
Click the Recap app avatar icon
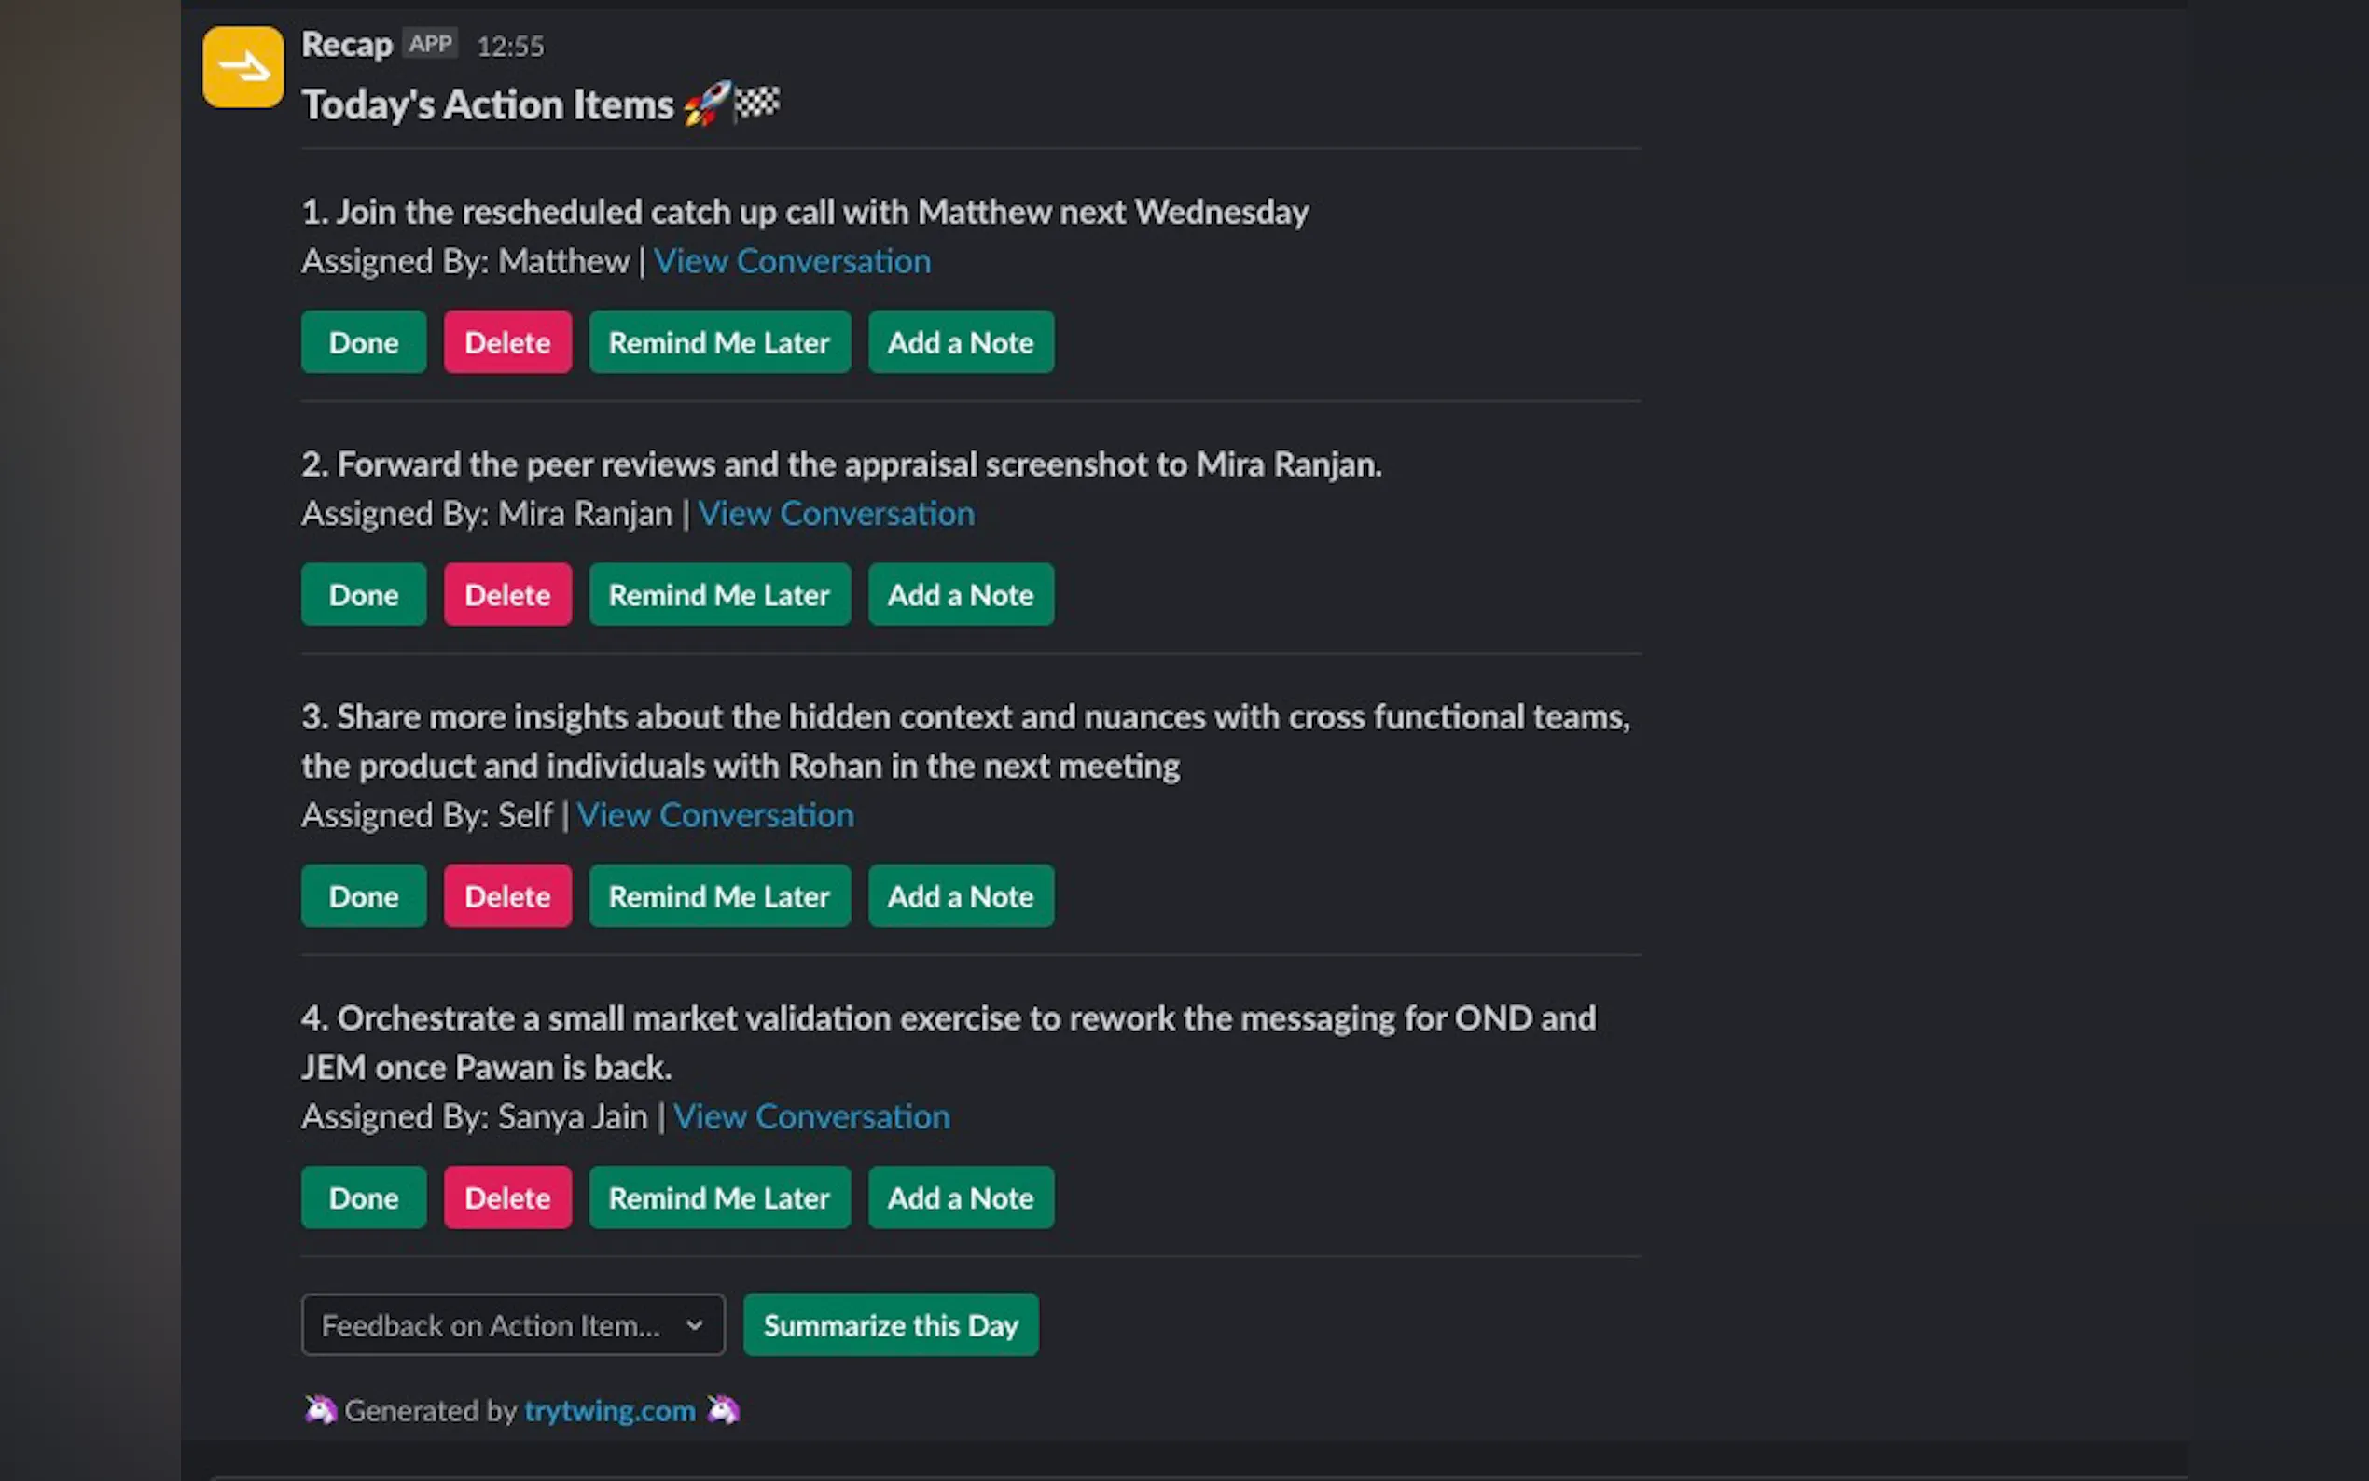coord(242,66)
